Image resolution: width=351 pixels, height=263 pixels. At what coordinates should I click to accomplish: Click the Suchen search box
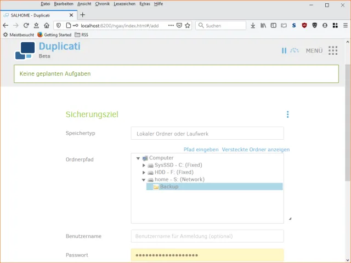[220, 26]
